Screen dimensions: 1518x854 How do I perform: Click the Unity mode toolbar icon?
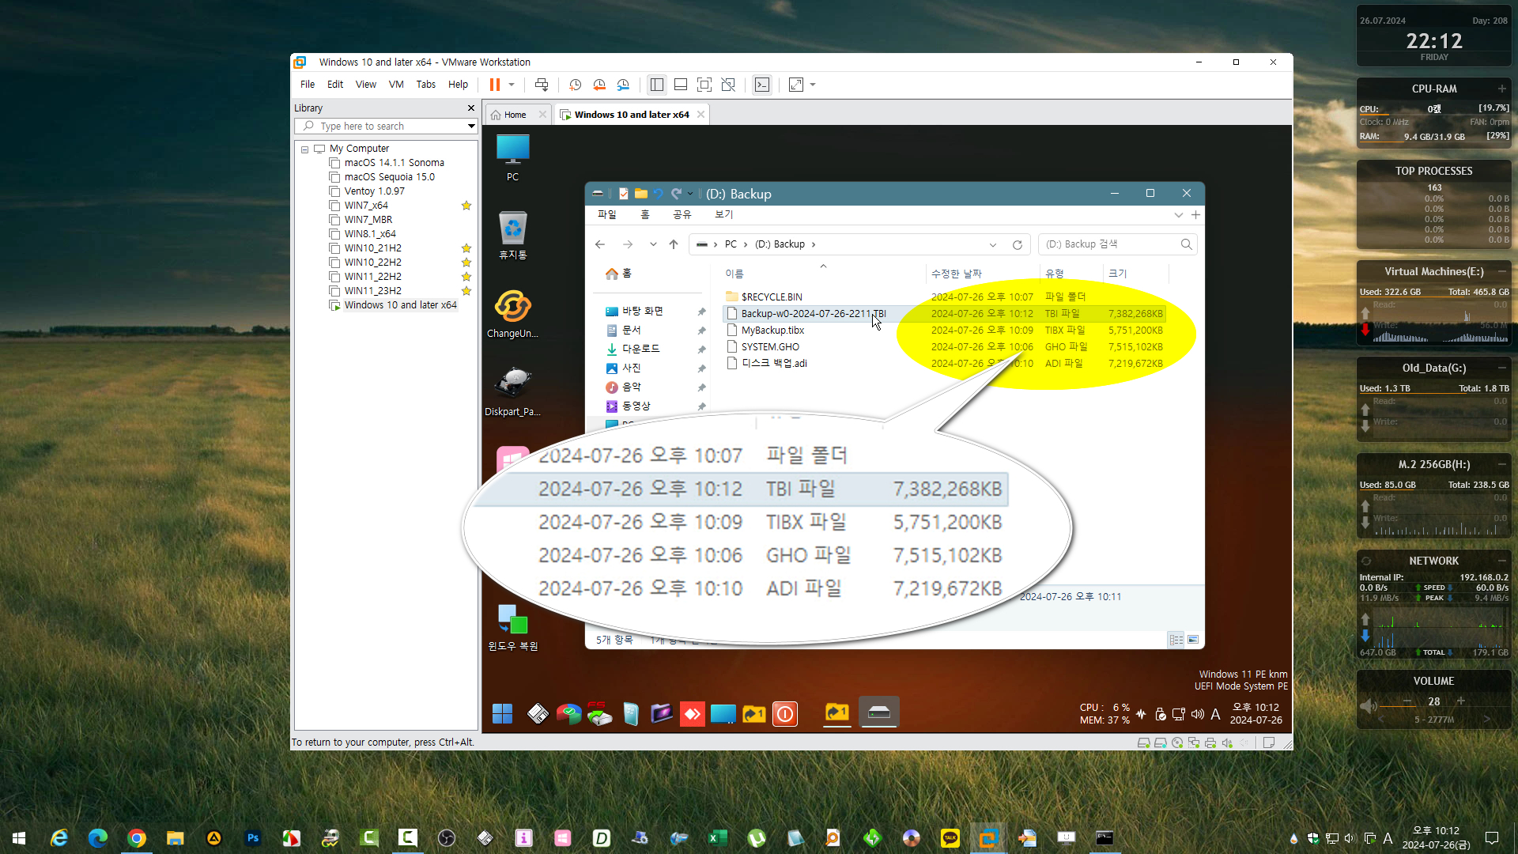(x=728, y=85)
